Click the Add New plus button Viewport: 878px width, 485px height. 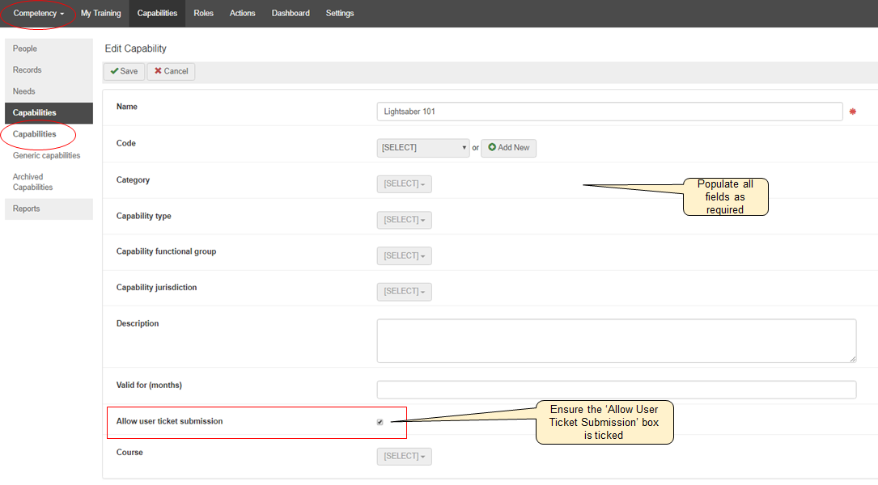pos(508,148)
